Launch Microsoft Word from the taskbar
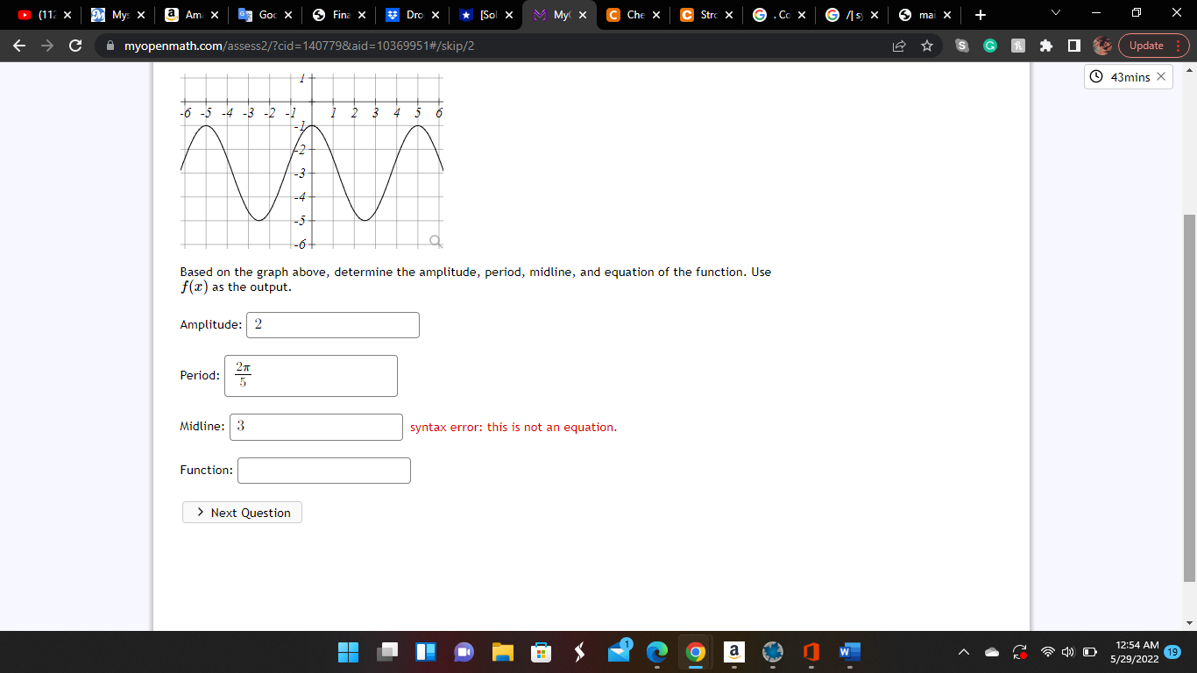 click(846, 652)
